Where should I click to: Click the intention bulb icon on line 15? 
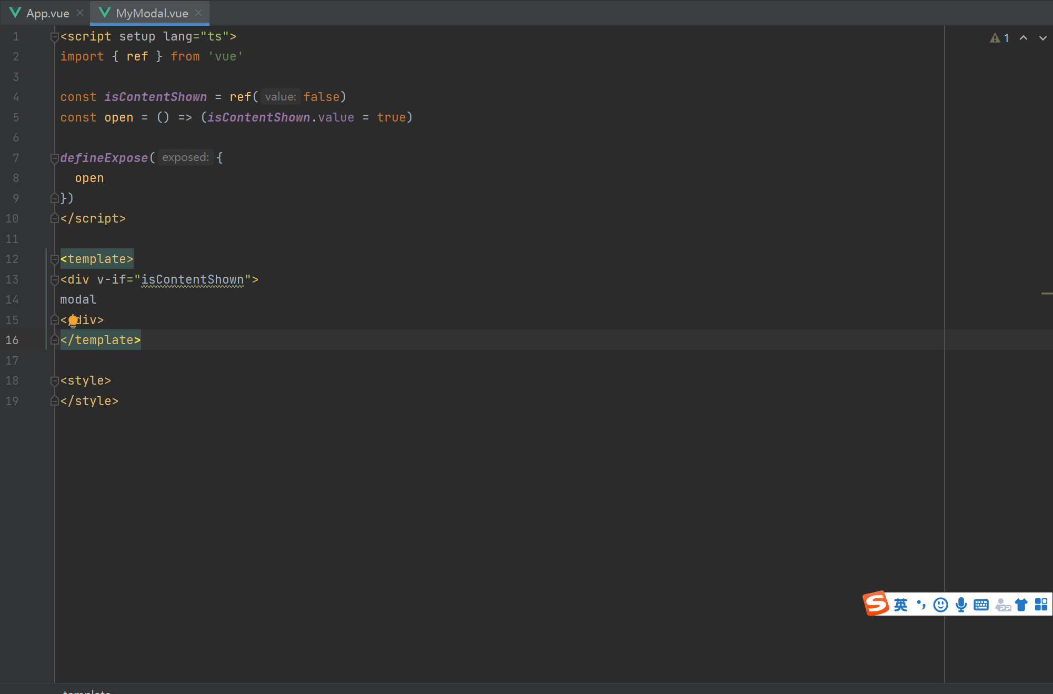(x=73, y=320)
